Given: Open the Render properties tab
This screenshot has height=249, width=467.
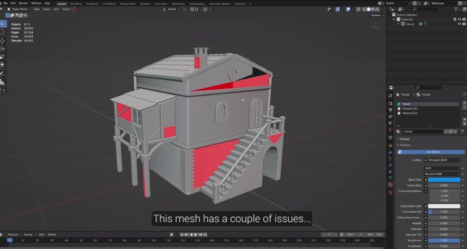Looking at the screenshot, I should 391,104.
